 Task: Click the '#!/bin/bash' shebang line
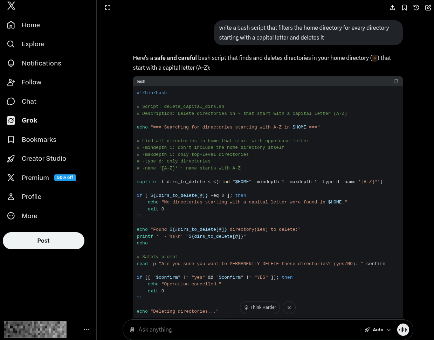(x=152, y=93)
